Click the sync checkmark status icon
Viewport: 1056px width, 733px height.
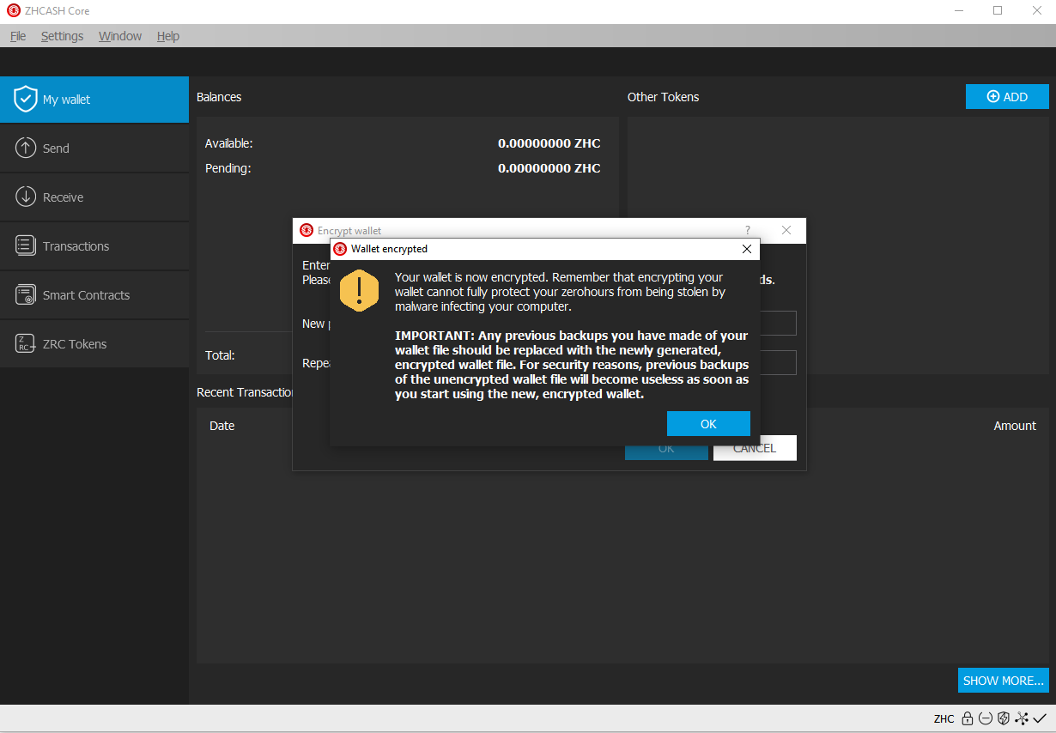[1040, 718]
